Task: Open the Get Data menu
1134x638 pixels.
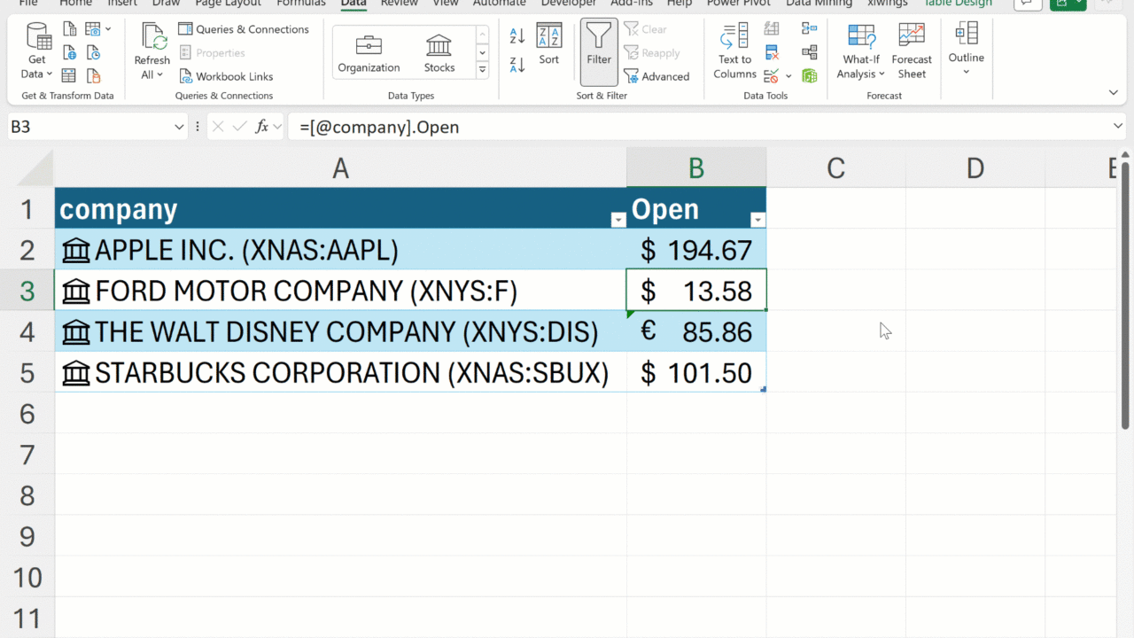Action: [37, 52]
